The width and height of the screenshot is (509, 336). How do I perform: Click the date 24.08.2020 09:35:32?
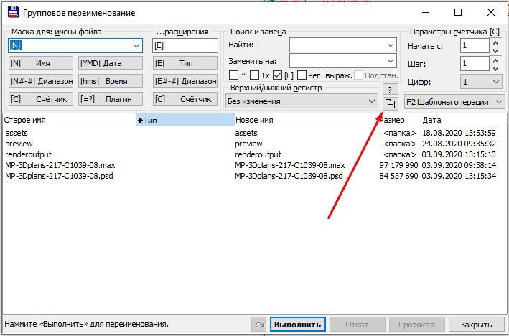coord(459,144)
